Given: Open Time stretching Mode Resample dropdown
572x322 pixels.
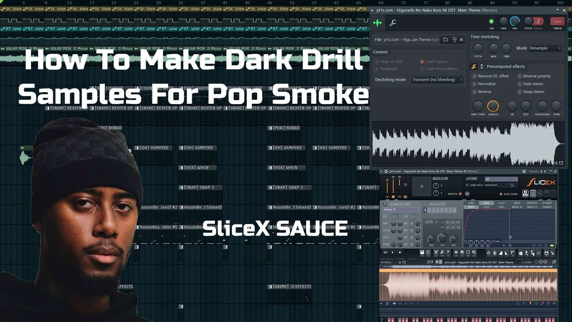Looking at the screenshot, I should [545, 48].
